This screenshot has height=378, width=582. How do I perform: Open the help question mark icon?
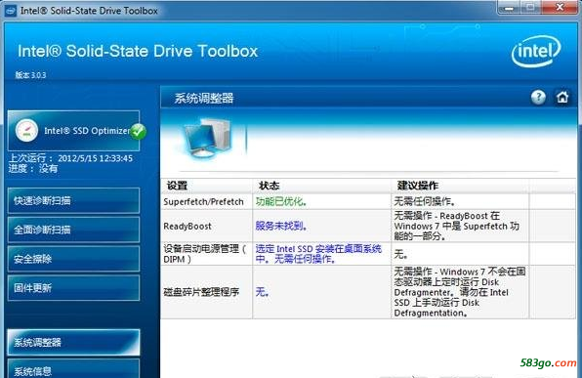[x=538, y=98]
